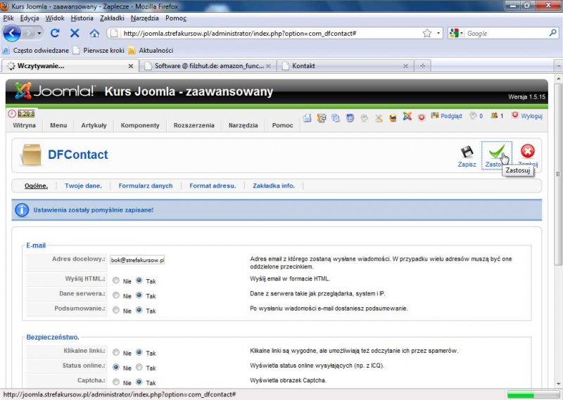Open the Podgląd preview link
Screen dimensions: 563x400
446,116
